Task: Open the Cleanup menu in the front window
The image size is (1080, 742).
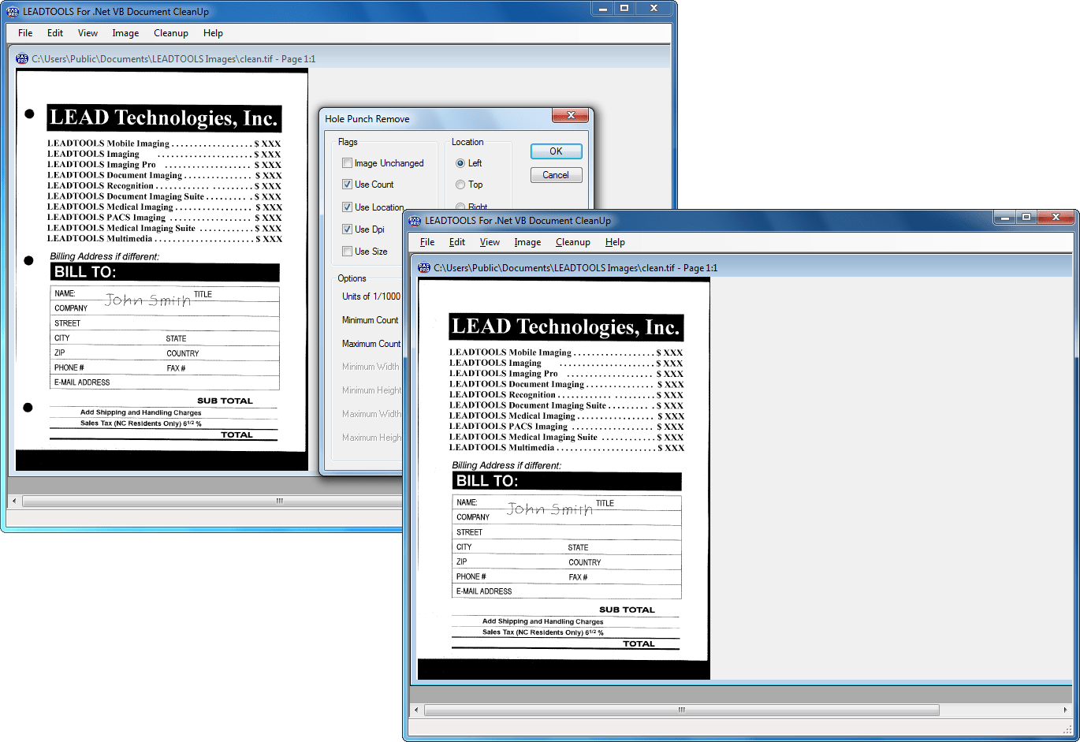Action: click(x=572, y=242)
